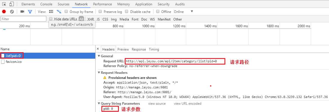Click the Request URL value text
The width and height of the screenshot is (329, 112).
point(171,61)
